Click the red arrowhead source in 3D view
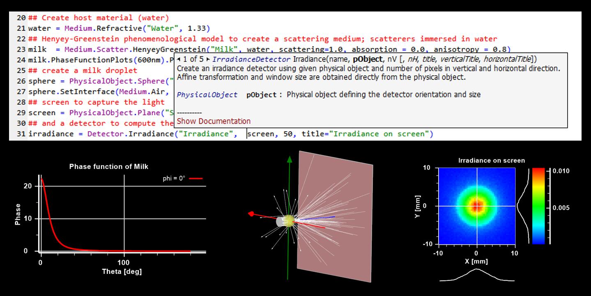The image size is (591, 296). point(252,214)
